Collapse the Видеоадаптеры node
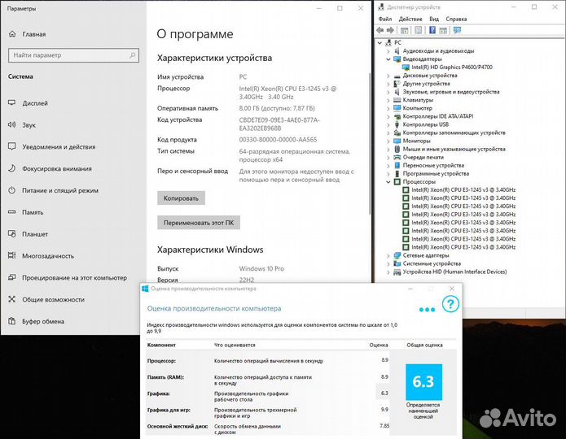Viewport: 566px width, 439px height. [388, 59]
